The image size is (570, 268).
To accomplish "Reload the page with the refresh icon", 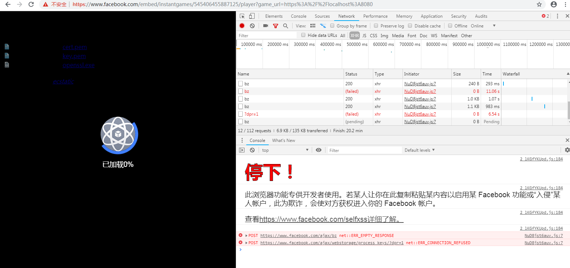I will click(x=31, y=4).
